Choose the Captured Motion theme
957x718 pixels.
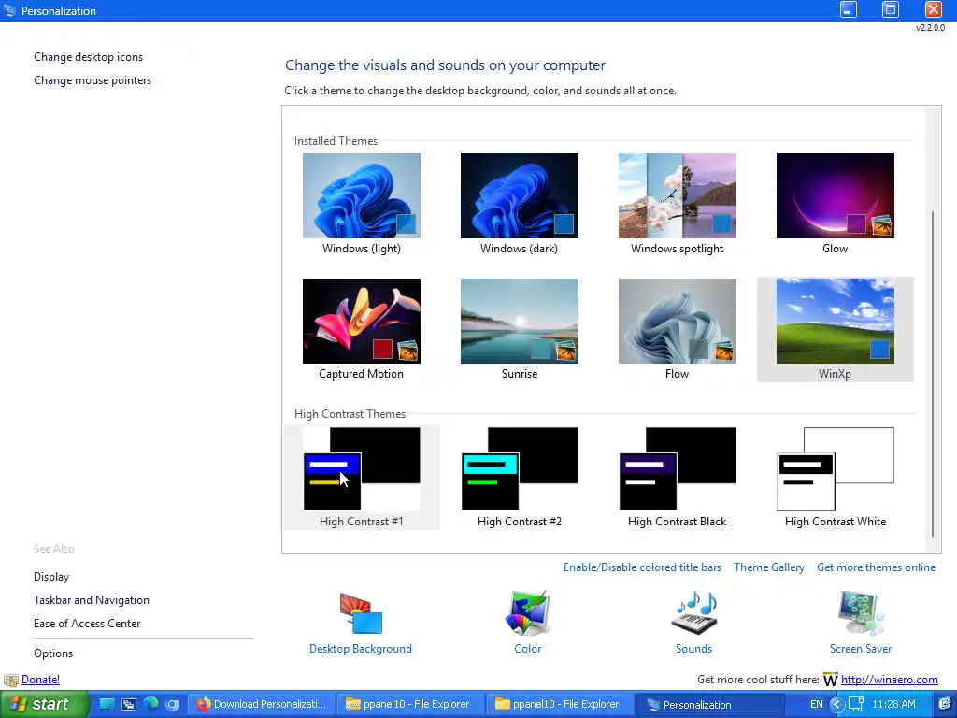[x=362, y=330]
